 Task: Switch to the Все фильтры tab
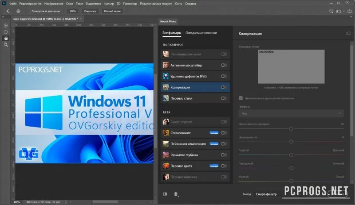tap(172, 33)
